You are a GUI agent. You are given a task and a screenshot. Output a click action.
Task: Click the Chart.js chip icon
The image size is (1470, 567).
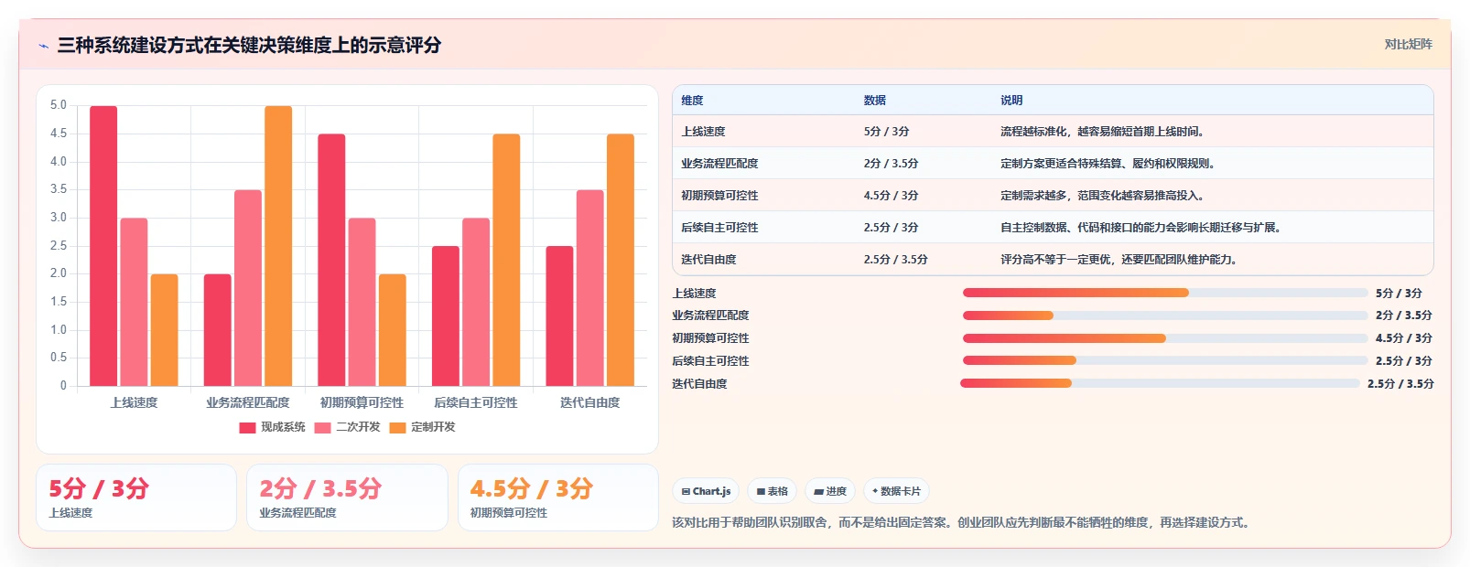(x=686, y=492)
